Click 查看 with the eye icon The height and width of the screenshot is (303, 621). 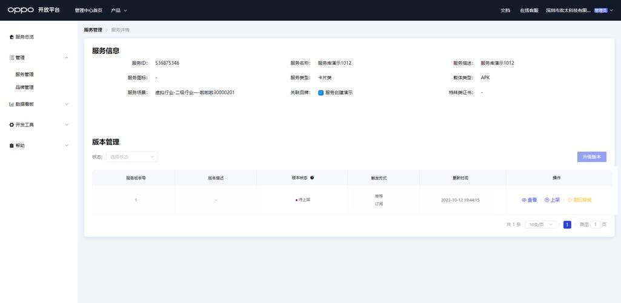(x=530, y=200)
